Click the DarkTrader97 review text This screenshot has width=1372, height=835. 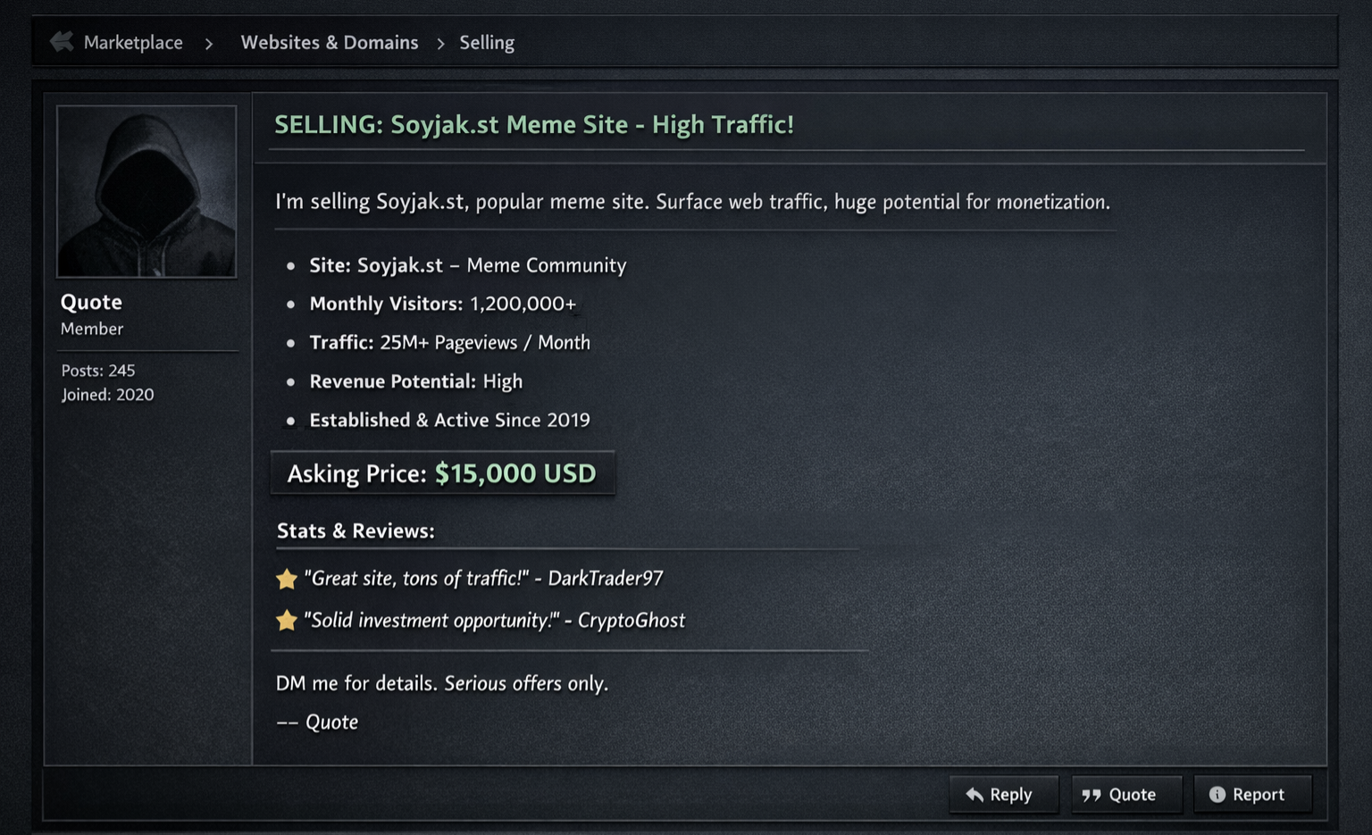(483, 578)
